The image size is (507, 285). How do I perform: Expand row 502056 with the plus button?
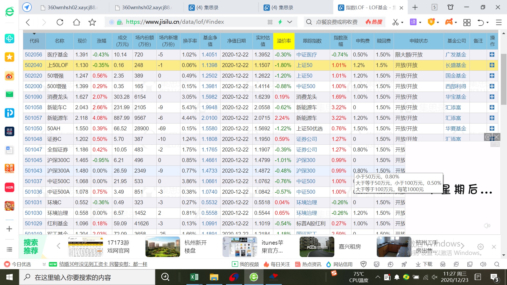(x=492, y=55)
